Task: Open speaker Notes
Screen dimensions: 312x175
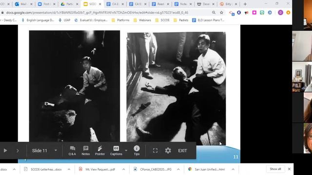Action: coord(86,151)
